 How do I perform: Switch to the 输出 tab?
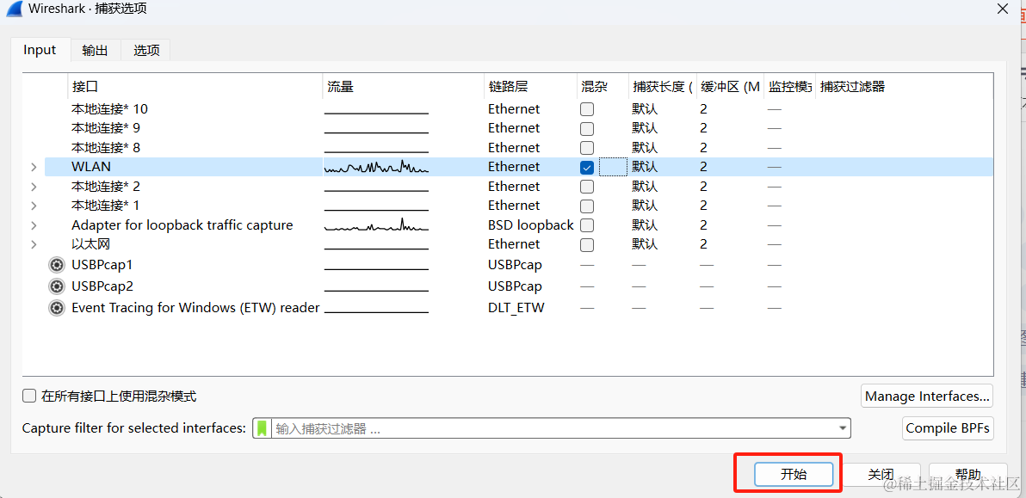click(95, 51)
